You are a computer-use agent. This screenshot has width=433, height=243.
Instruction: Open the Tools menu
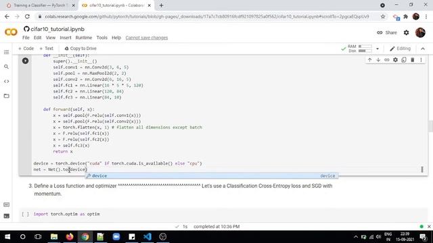point(102,38)
